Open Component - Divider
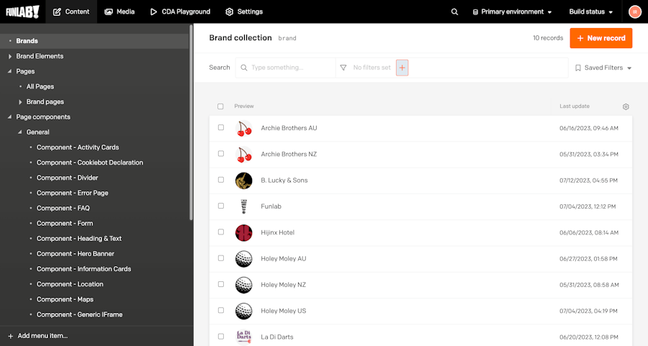The image size is (648, 346). point(68,178)
